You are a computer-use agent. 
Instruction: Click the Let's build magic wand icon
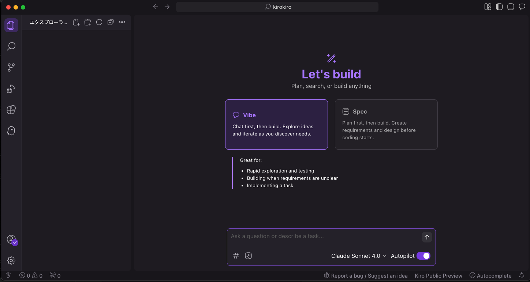click(331, 58)
